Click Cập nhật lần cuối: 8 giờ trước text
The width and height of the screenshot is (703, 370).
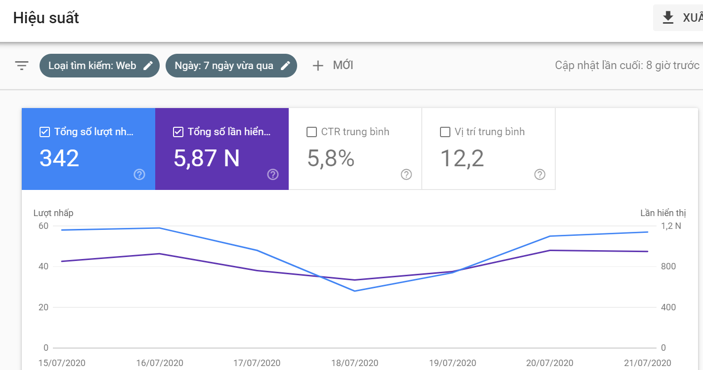[627, 66]
